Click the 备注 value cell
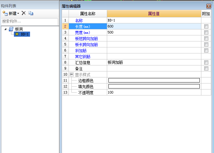 click(x=154, y=68)
